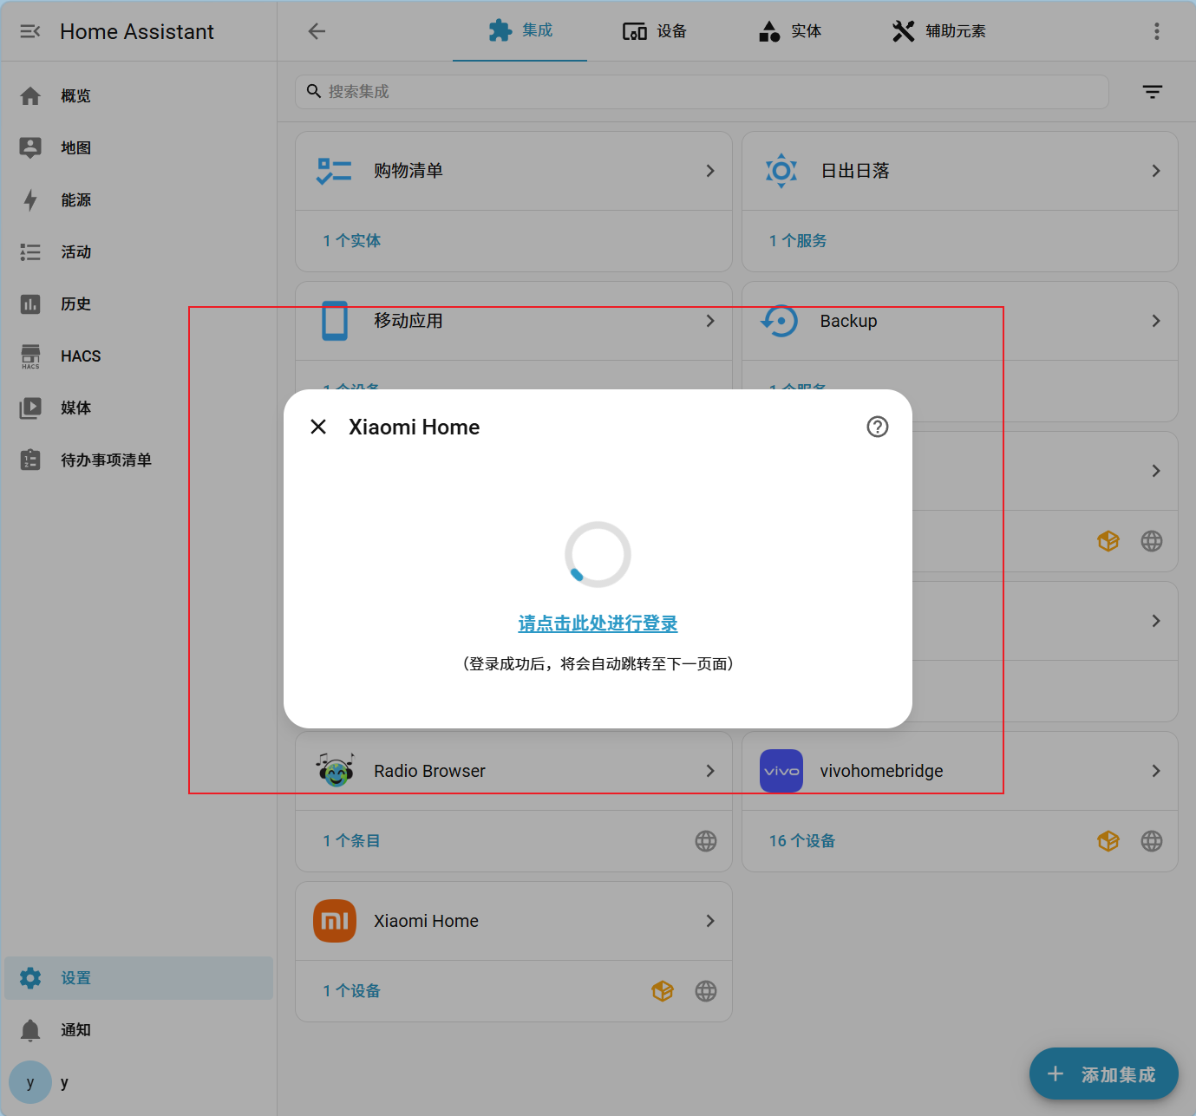Expand the Xiaomi Home card chevron

point(710,921)
